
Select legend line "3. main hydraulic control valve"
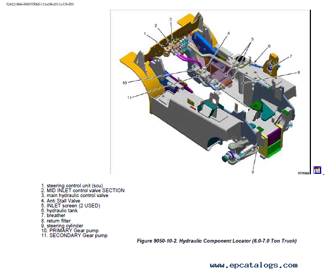[x=75, y=195]
